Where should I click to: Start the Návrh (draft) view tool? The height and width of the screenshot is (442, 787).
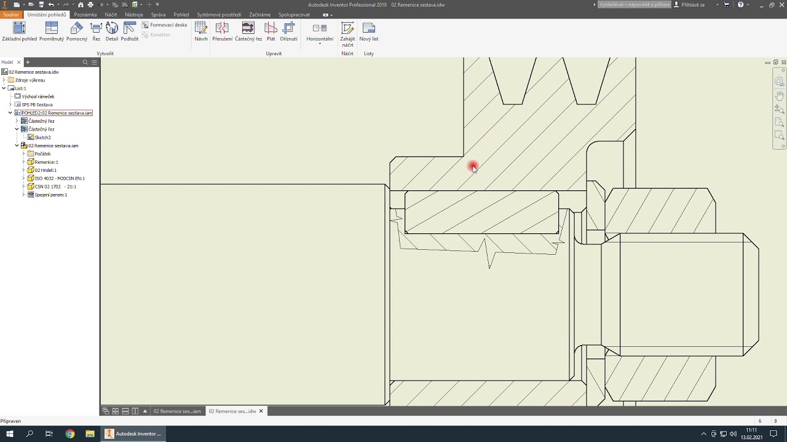coord(201,32)
